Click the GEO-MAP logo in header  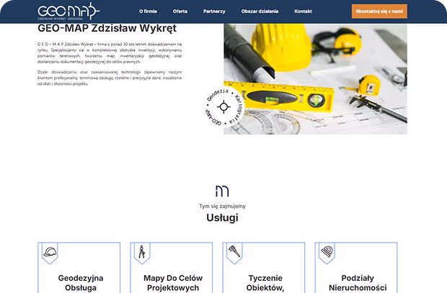(x=68, y=12)
